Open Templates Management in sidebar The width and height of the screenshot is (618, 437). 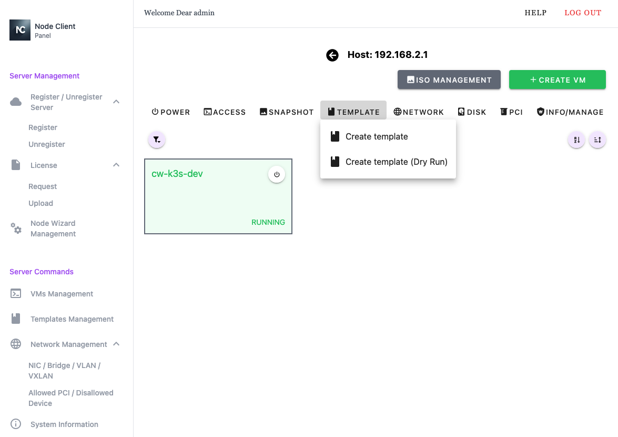pyautogui.click(x=72, y=319)
